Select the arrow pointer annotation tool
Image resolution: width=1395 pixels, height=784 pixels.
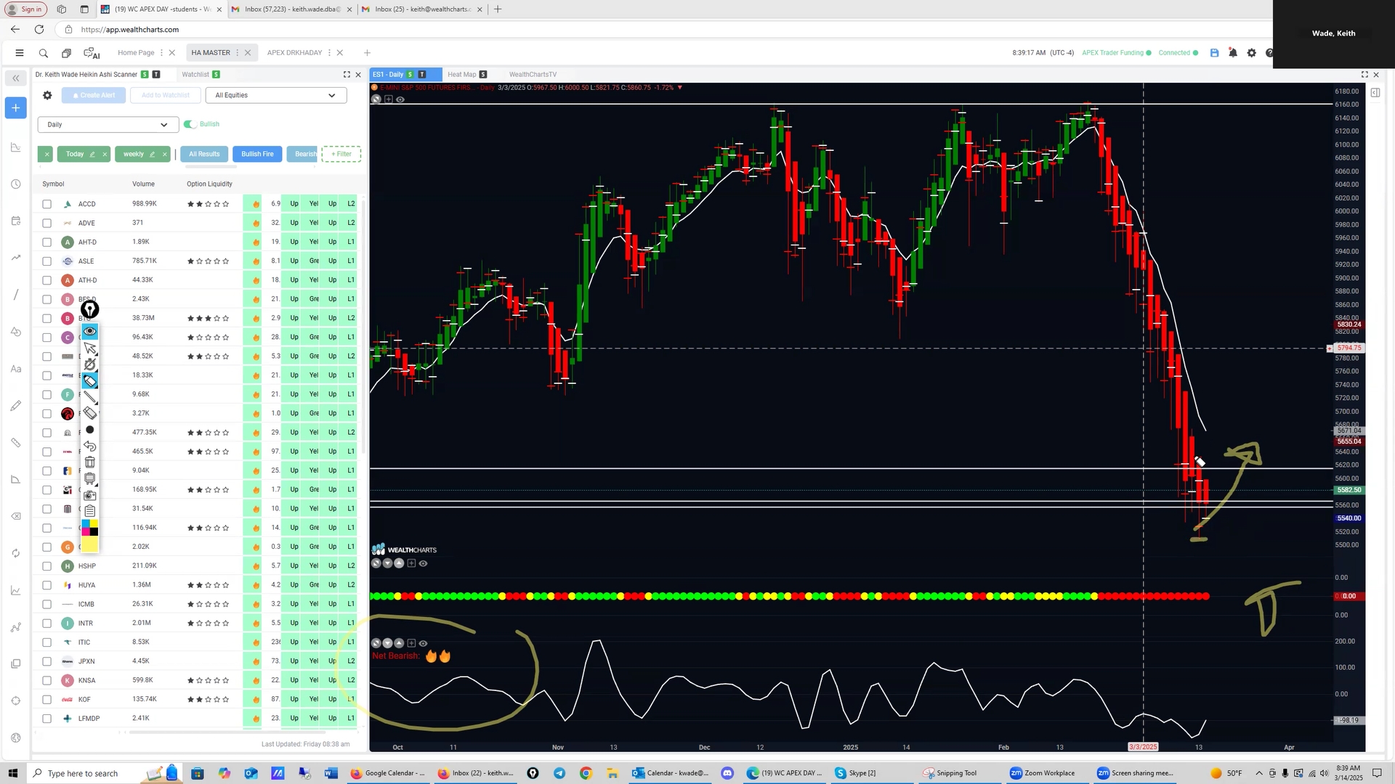90,348
